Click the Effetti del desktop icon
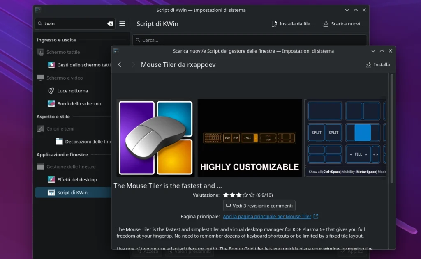 click(x=51, y=180)
